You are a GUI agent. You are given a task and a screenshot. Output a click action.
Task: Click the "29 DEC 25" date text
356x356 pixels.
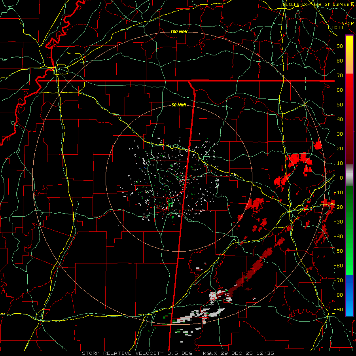pos(237,353)
